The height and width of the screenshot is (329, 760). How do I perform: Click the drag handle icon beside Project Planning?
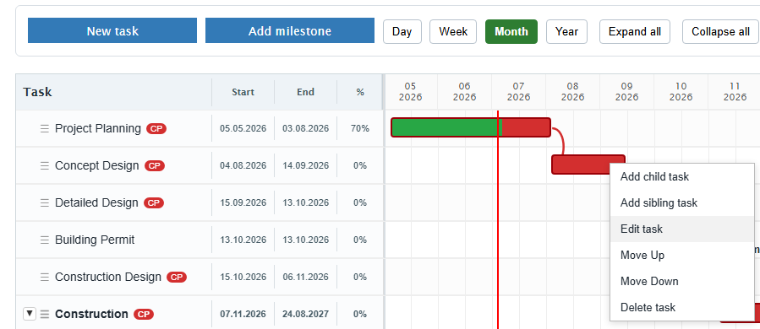point(45,129)
